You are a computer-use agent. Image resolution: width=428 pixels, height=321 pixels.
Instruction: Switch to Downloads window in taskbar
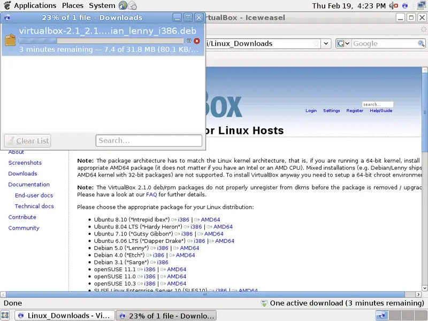pyautogui.click(x=166, y=316)
